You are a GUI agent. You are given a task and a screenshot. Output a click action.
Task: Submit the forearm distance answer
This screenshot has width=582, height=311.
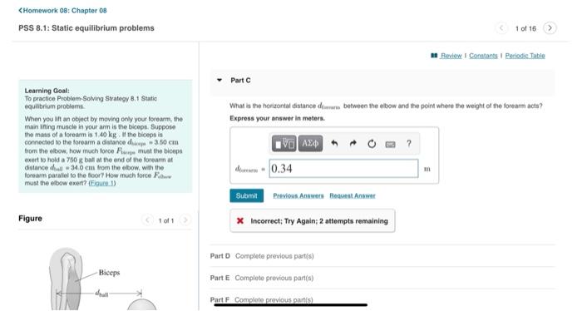(246, 195)
